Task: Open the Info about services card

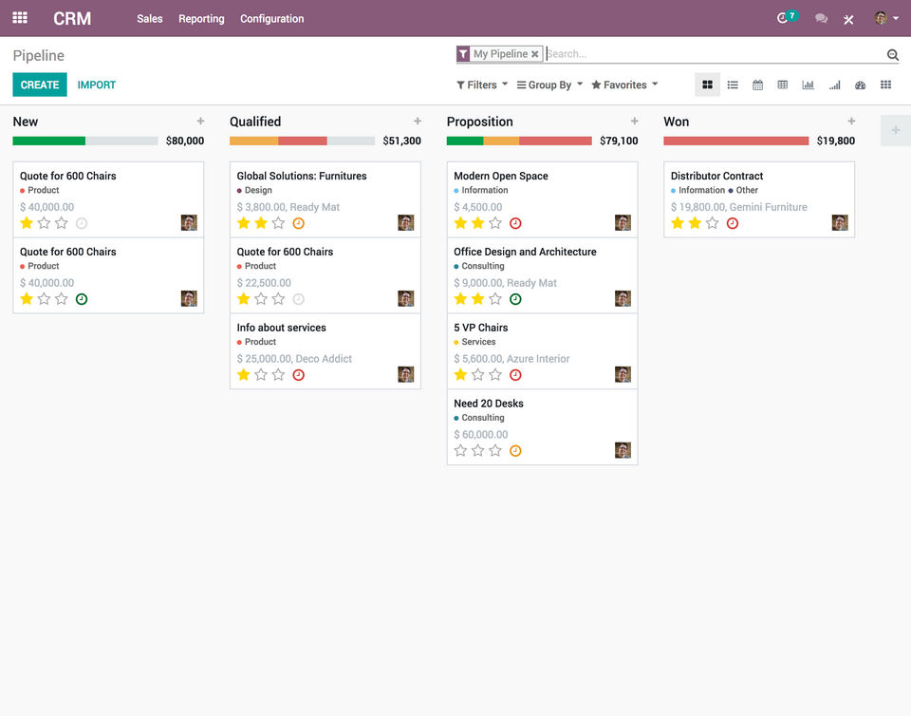Action: coord(325,351)
